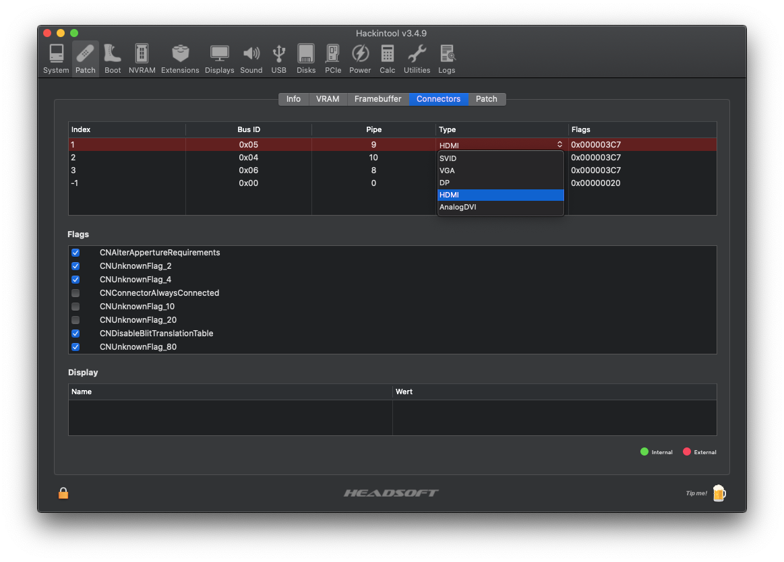Select the Extensions toolbar icon
This screenshot has width=784, height=562.
[x=180, y=59]
